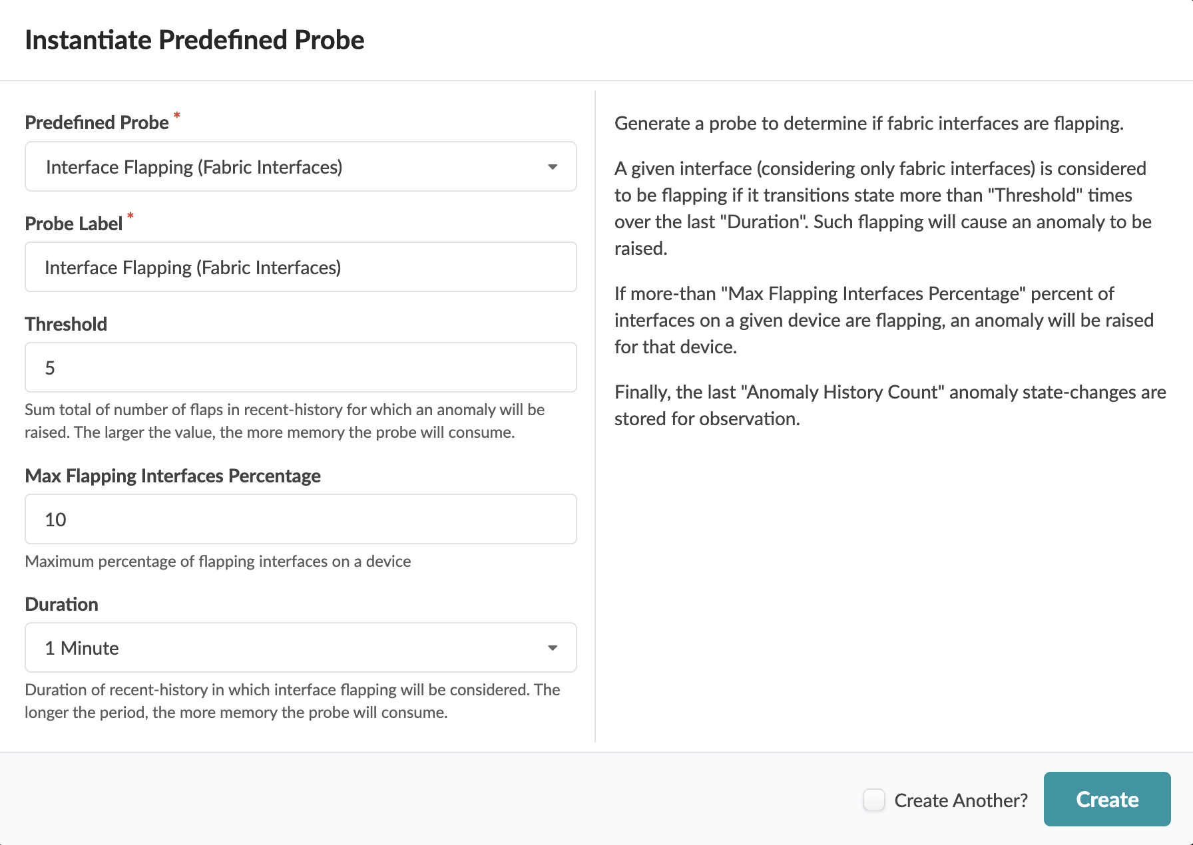Click the "Maximum percentage of flapping interfaces" hint

click(x=218, y=562)
